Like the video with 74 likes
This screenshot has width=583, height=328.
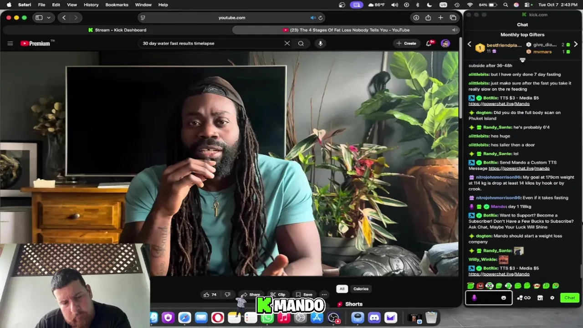pos(210,295)
